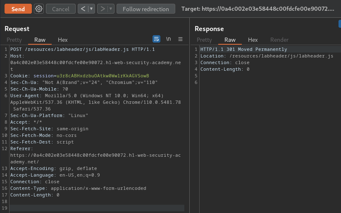Click Accept-Language header line
341x213 pixels.
tap(55, 175)
